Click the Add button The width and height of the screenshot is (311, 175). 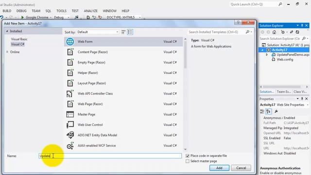[219, 168]
